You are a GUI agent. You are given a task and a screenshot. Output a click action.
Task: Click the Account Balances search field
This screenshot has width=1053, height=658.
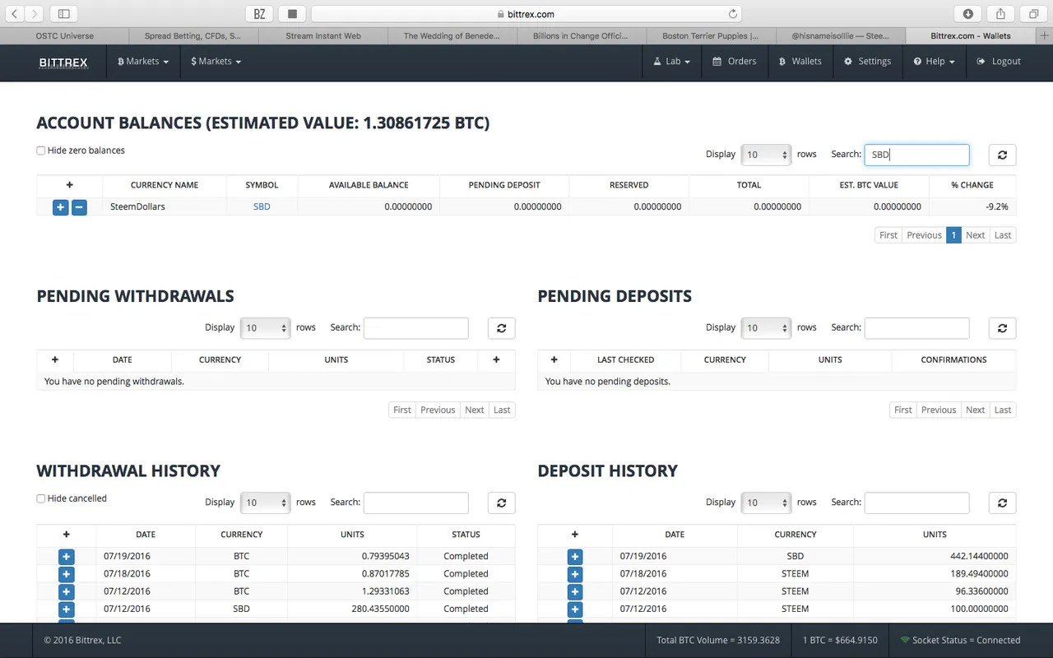pos(916,155)
